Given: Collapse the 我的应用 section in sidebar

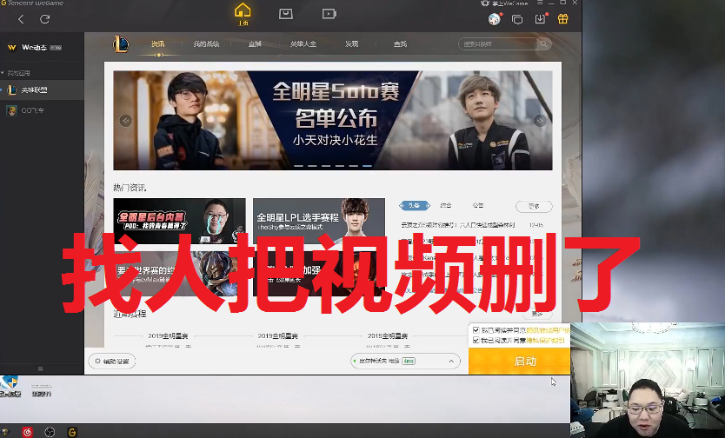Looking at the screenshot, I should tap(3, 73).
